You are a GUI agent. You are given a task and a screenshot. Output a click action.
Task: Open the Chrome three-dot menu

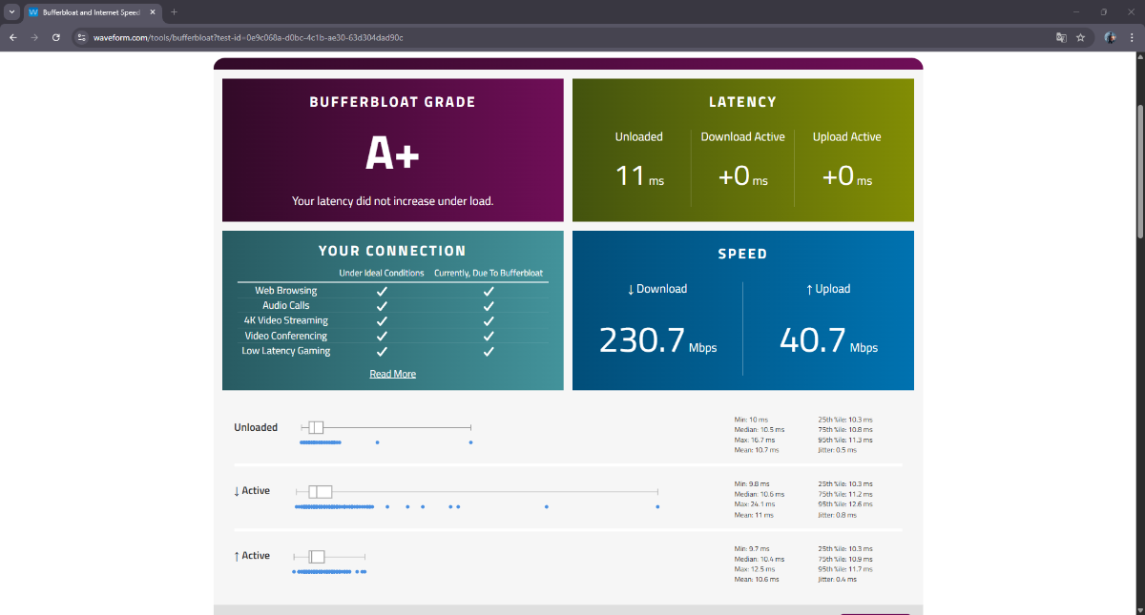point(1132,37)
